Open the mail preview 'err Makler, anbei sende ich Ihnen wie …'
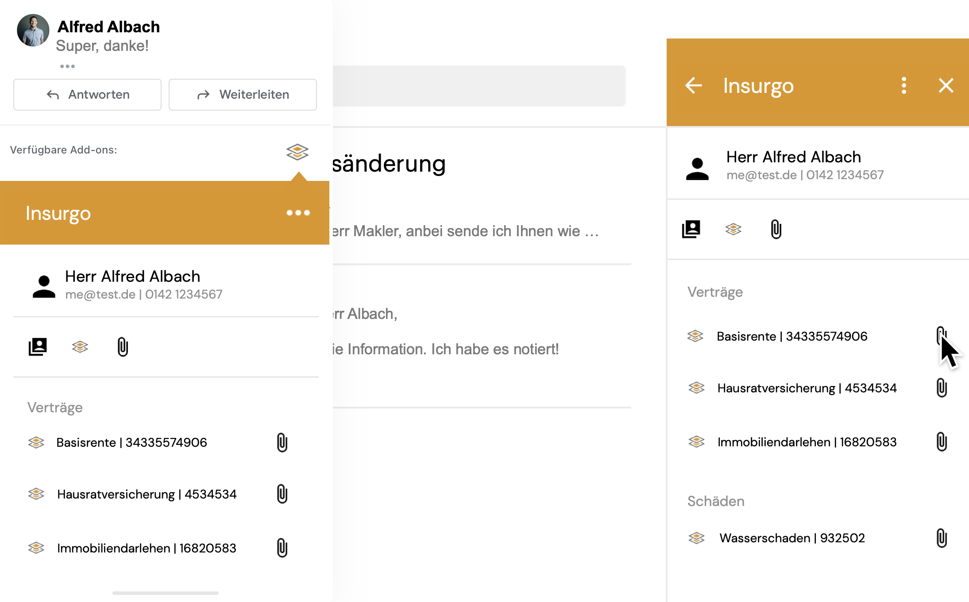Image resolution: width=969 pixels, height=602 pixels. (x=465, y=231)
